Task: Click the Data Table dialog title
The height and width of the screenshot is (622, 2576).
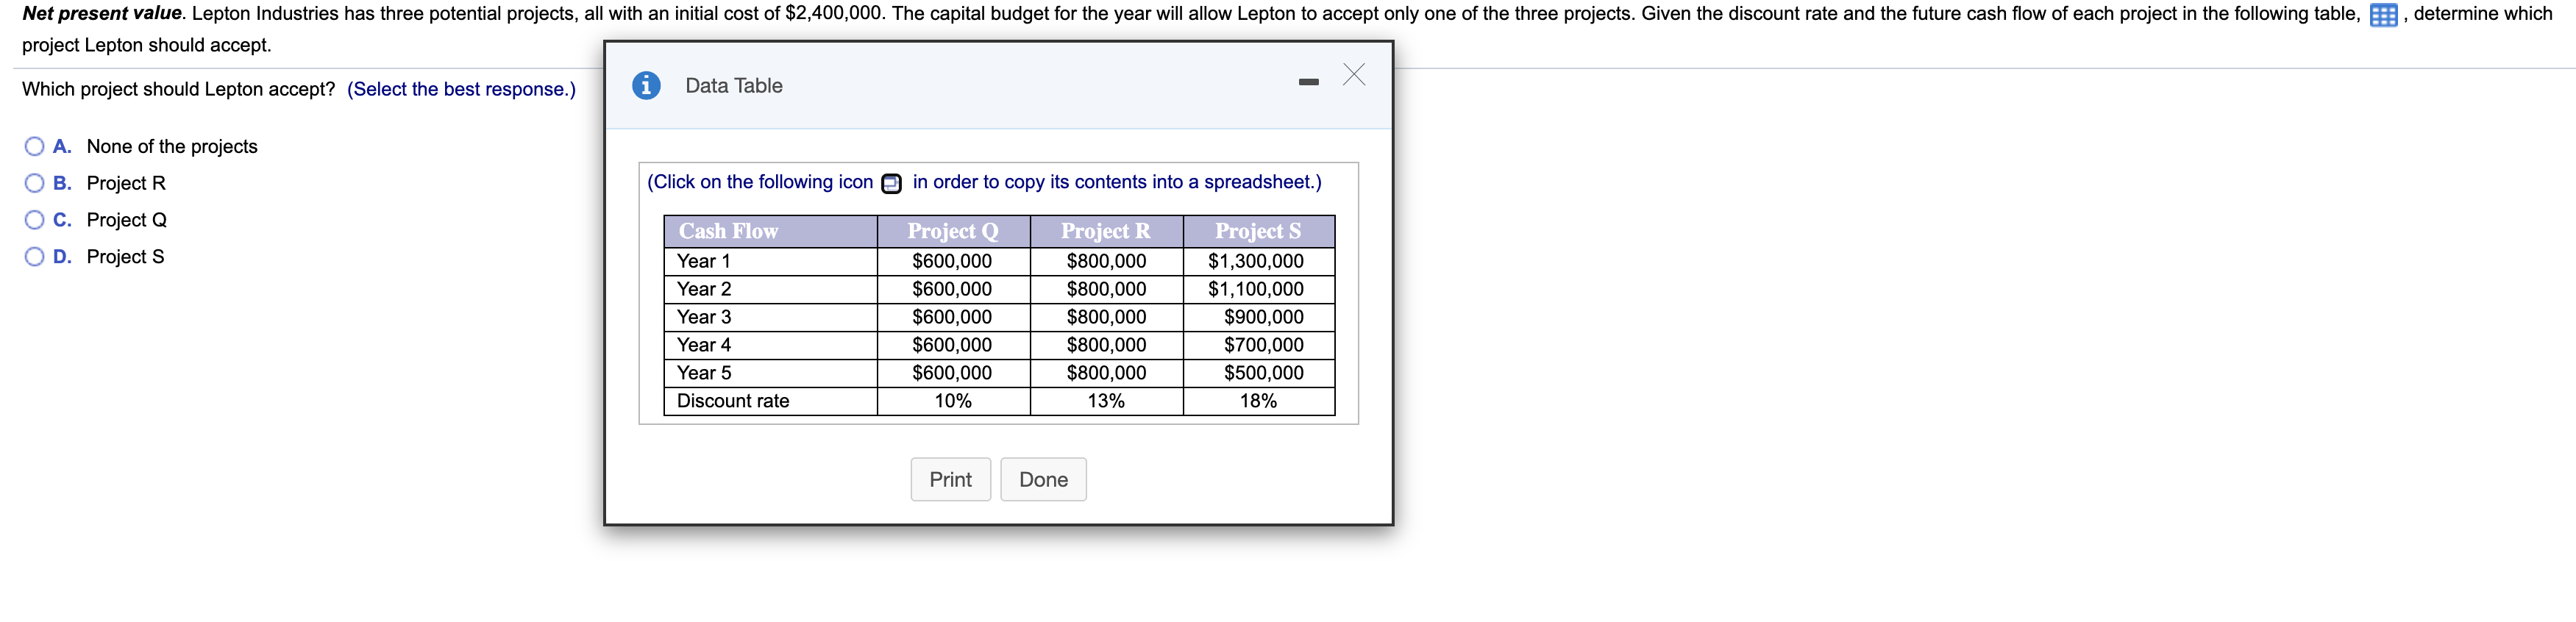Action: 734,86
